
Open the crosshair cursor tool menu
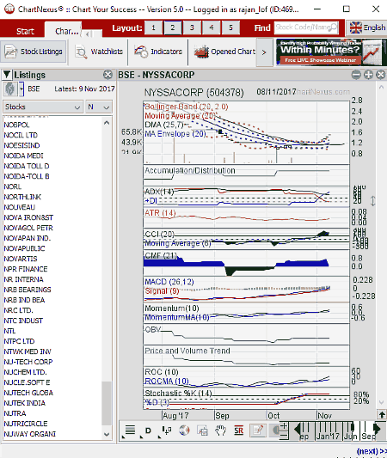pyautogui.click(x=166, y=430)
